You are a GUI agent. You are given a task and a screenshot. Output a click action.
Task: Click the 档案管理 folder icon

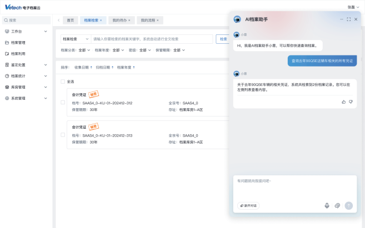pos(7,43)
